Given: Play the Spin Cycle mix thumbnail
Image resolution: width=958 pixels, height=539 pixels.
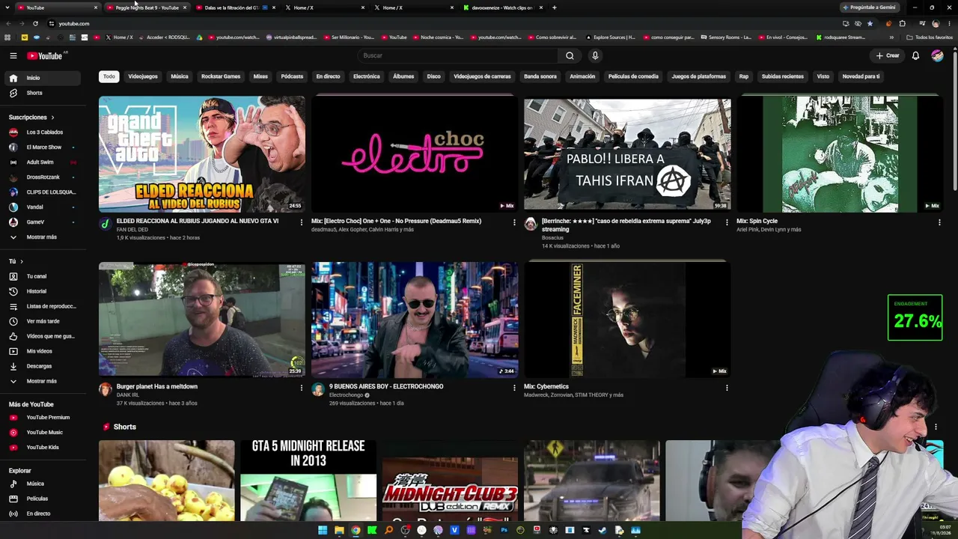Looking at the screenshot, I should click(x=840, y=154).
